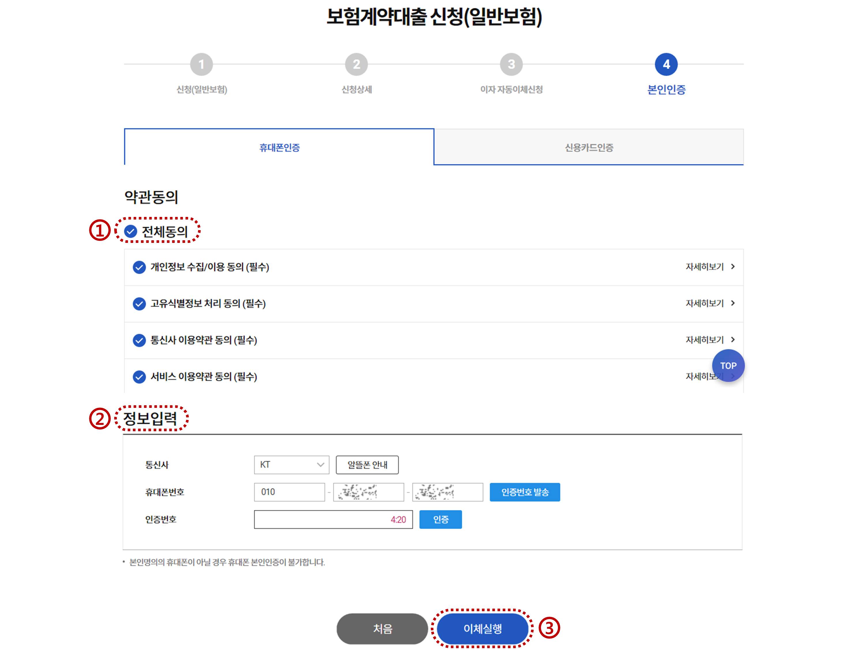Viewport: 865px width, 649px height.
Task: Click step 3 circle icon 이자 자동이체신청
Action: [511, 64]
